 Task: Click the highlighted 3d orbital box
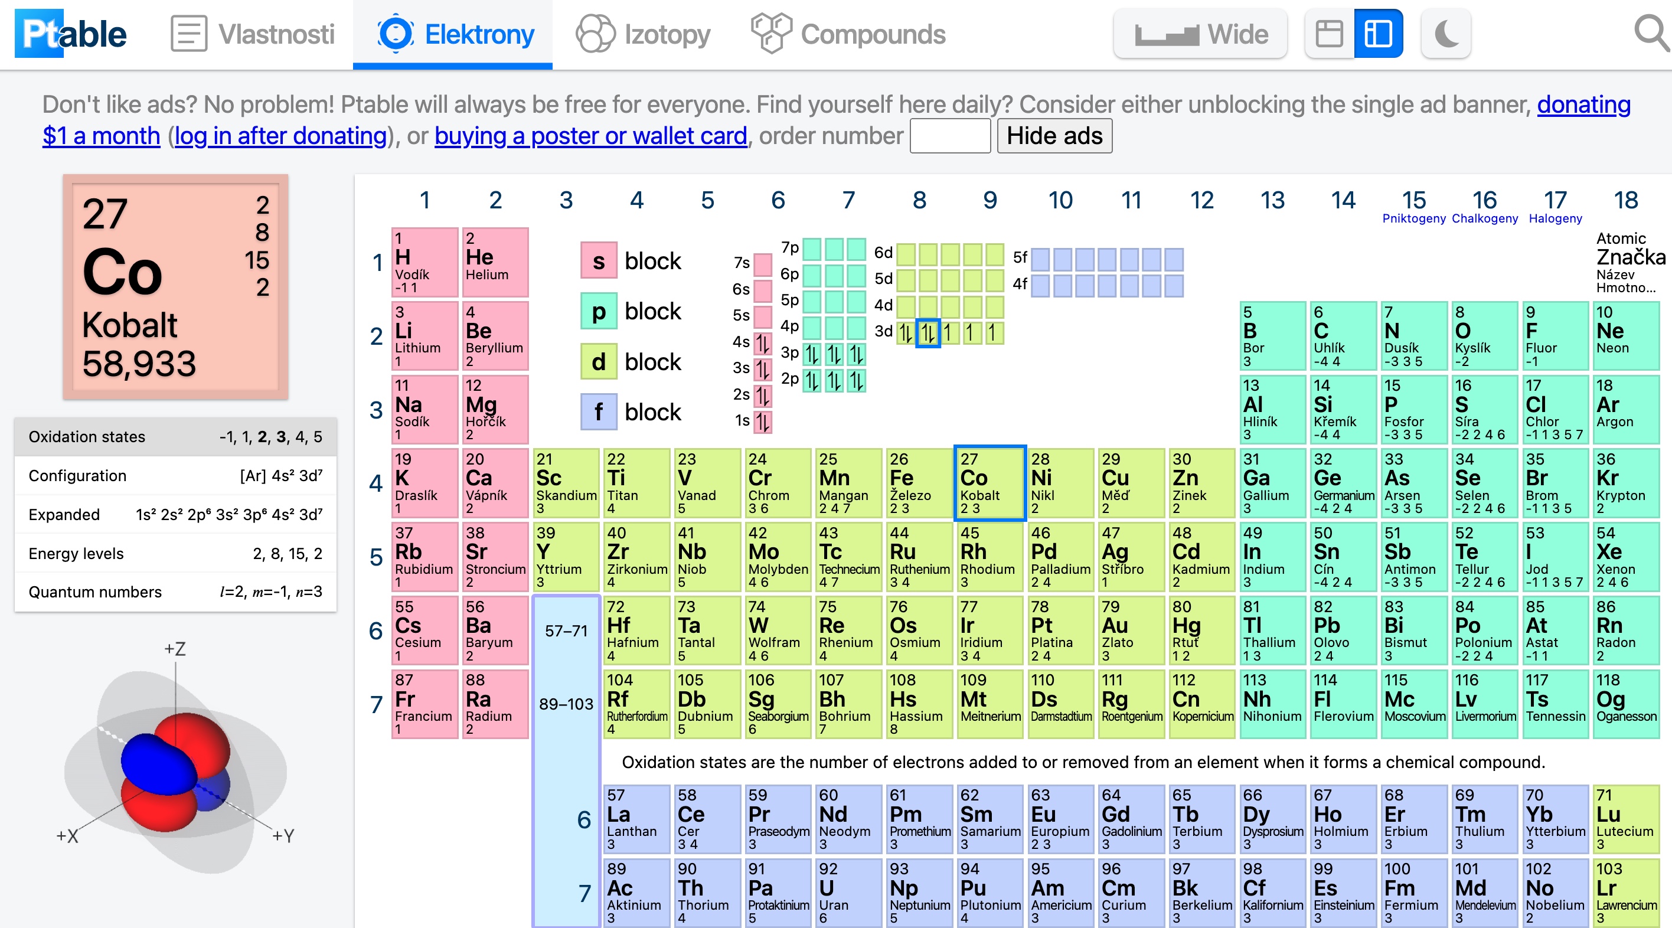928,333
